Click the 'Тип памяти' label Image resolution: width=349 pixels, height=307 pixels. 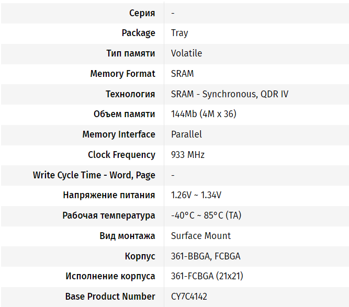tap(130, 53)
